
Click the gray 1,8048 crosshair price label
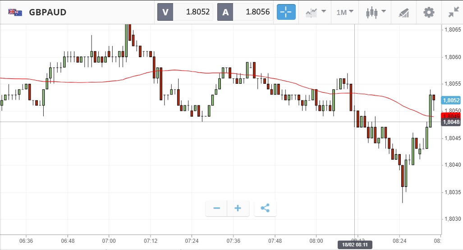pyautogui.click(x=451, y=122)
